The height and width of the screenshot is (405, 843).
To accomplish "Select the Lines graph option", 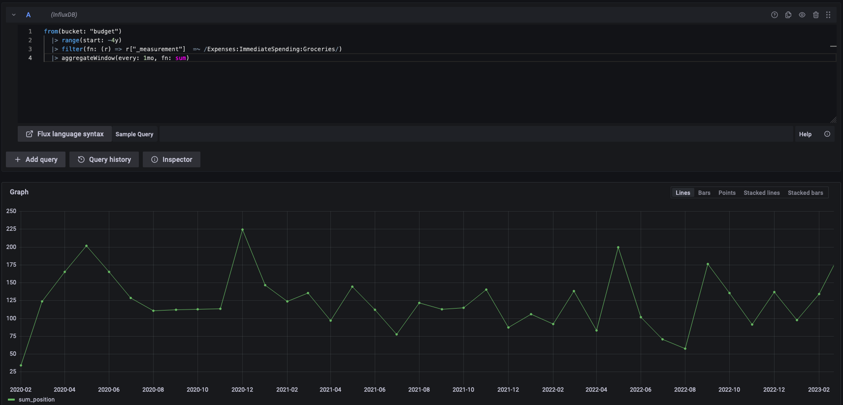I will [682, 193].
